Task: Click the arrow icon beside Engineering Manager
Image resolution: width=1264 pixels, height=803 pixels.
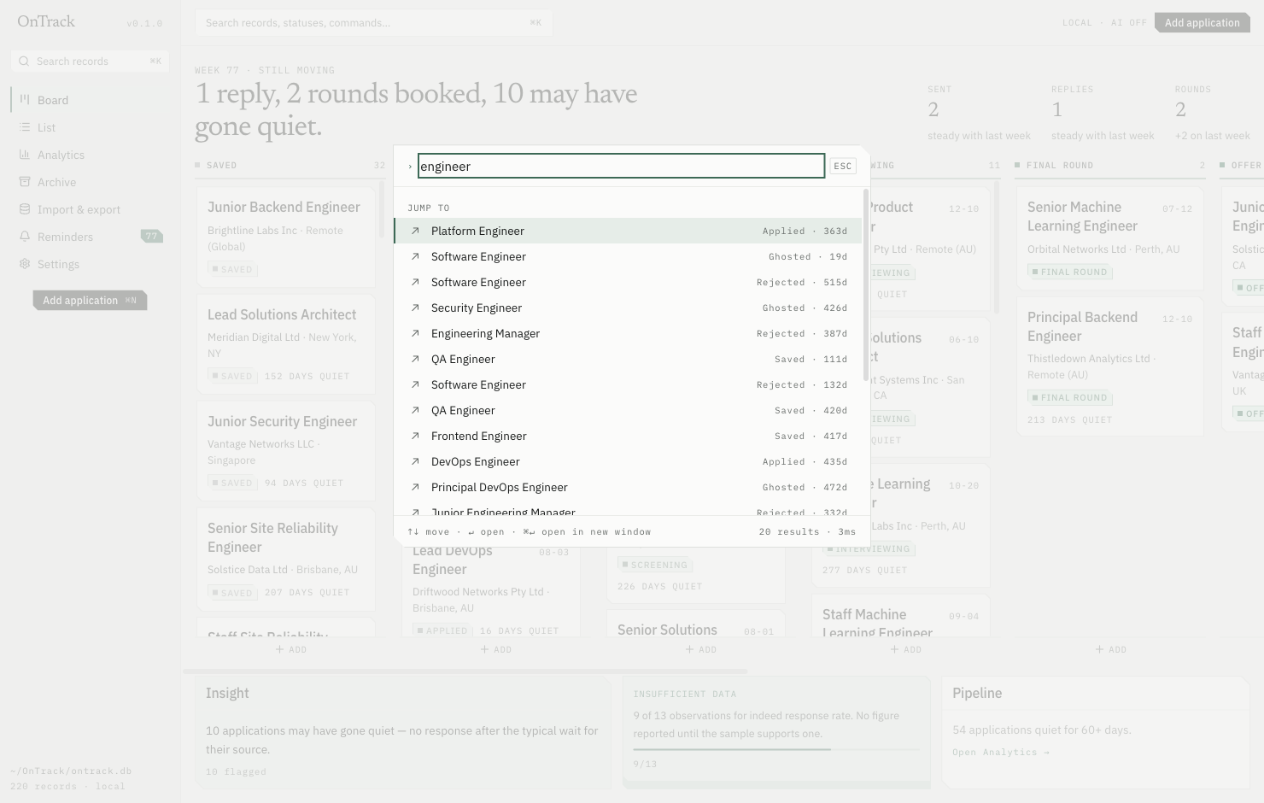Action: click(x=415, y=333)
